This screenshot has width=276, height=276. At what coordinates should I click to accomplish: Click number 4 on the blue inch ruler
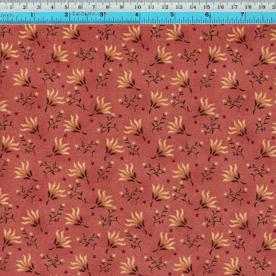point(137,15)
